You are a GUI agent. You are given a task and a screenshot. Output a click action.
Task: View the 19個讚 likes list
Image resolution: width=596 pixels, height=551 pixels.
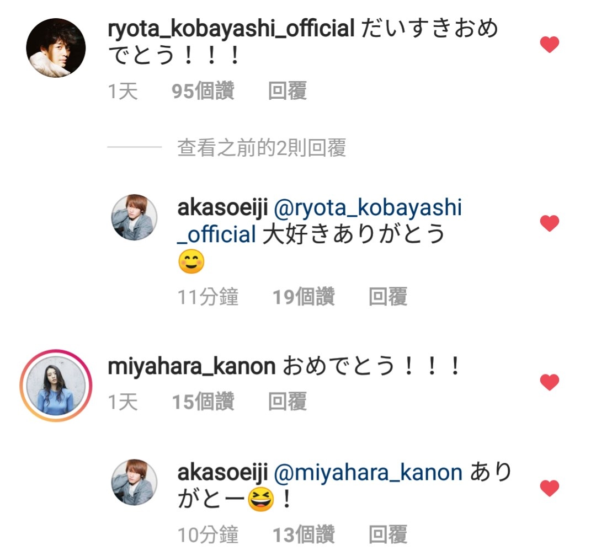click(304, 297)
